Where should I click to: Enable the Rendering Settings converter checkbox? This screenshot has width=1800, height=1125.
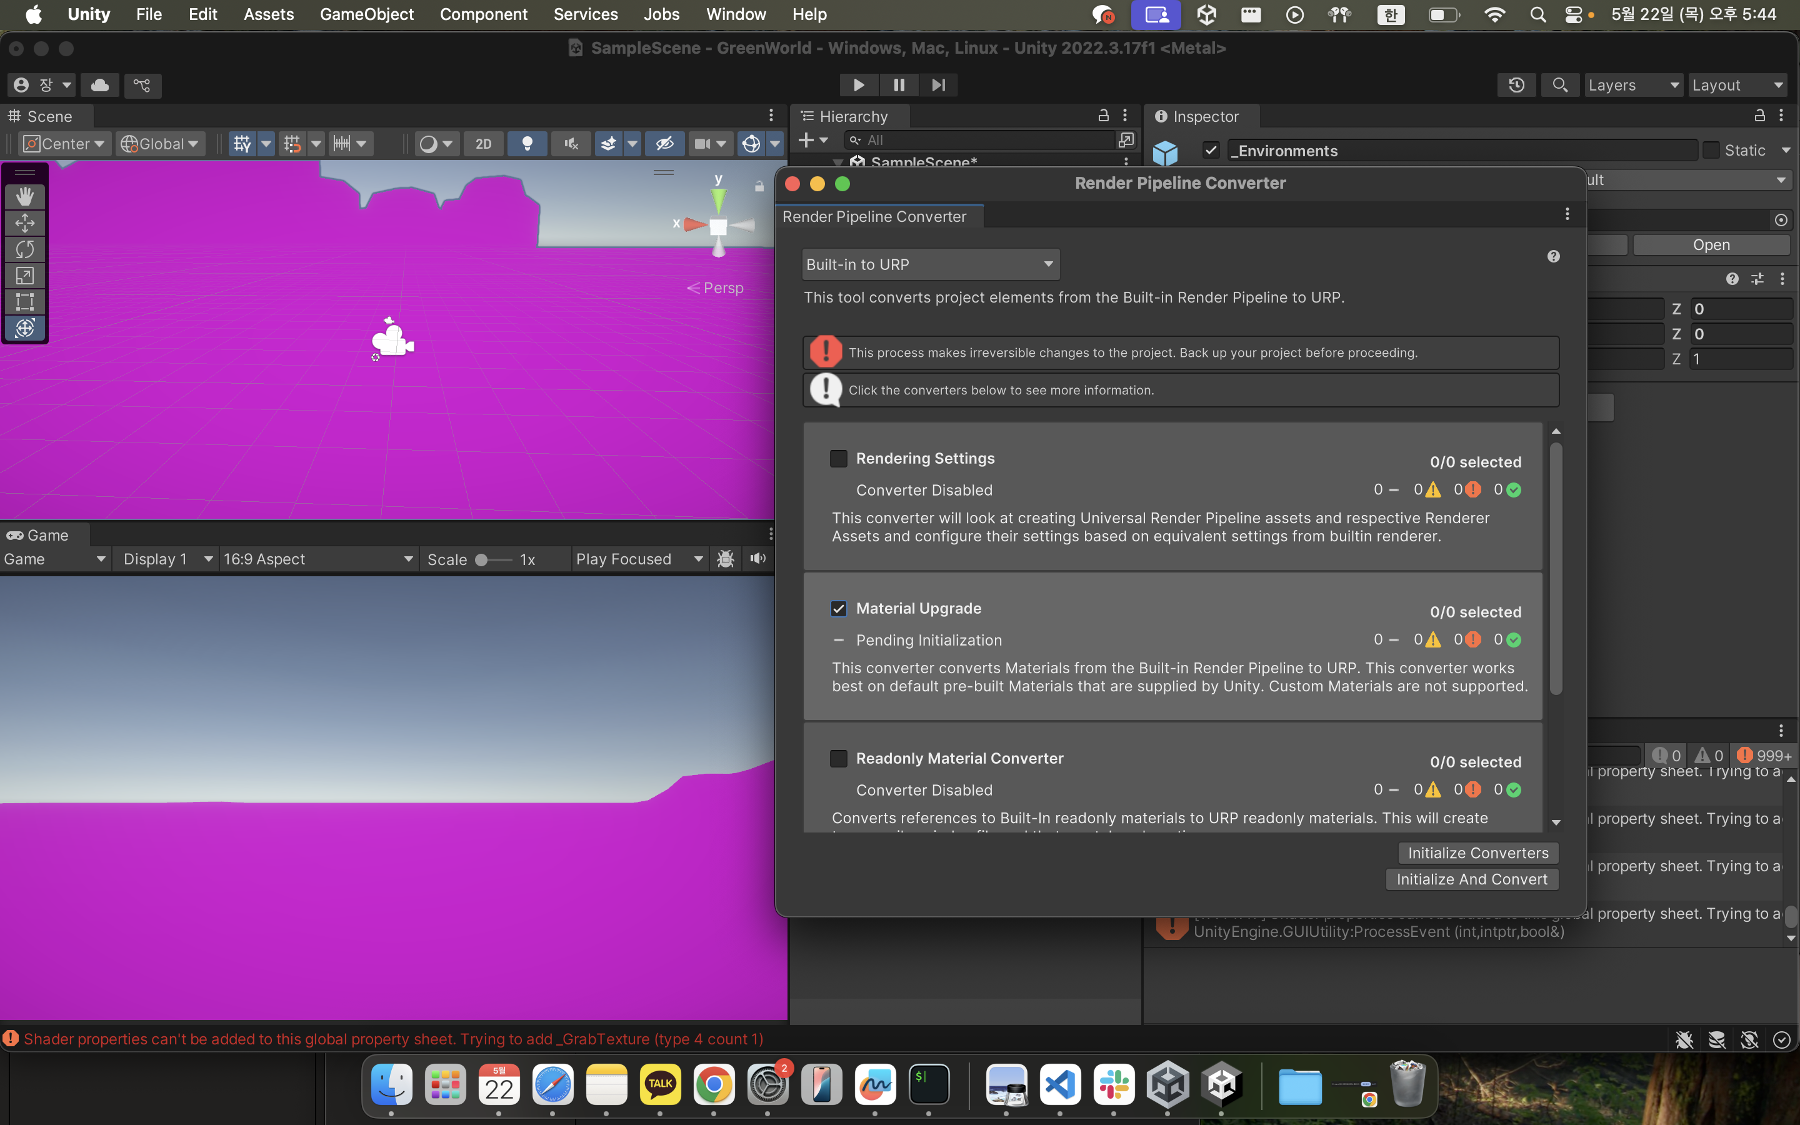pos(838,458)
